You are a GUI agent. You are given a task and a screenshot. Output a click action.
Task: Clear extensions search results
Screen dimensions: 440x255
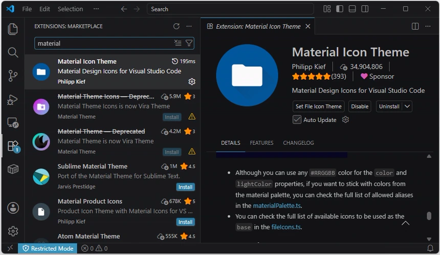point(178,43)
